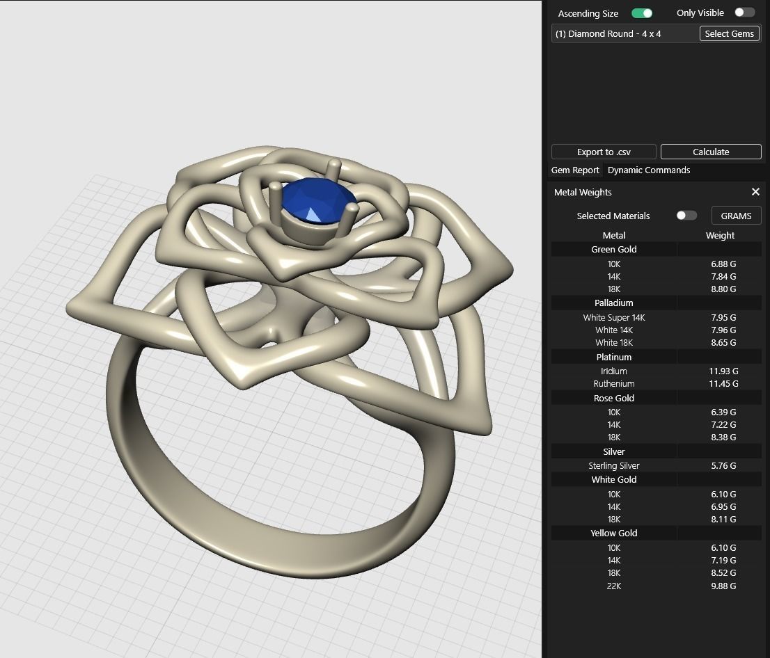This screenshot has height=658, width=770.
Task: Click the 7.96 G weight value
Action: (x=723, y=330)
